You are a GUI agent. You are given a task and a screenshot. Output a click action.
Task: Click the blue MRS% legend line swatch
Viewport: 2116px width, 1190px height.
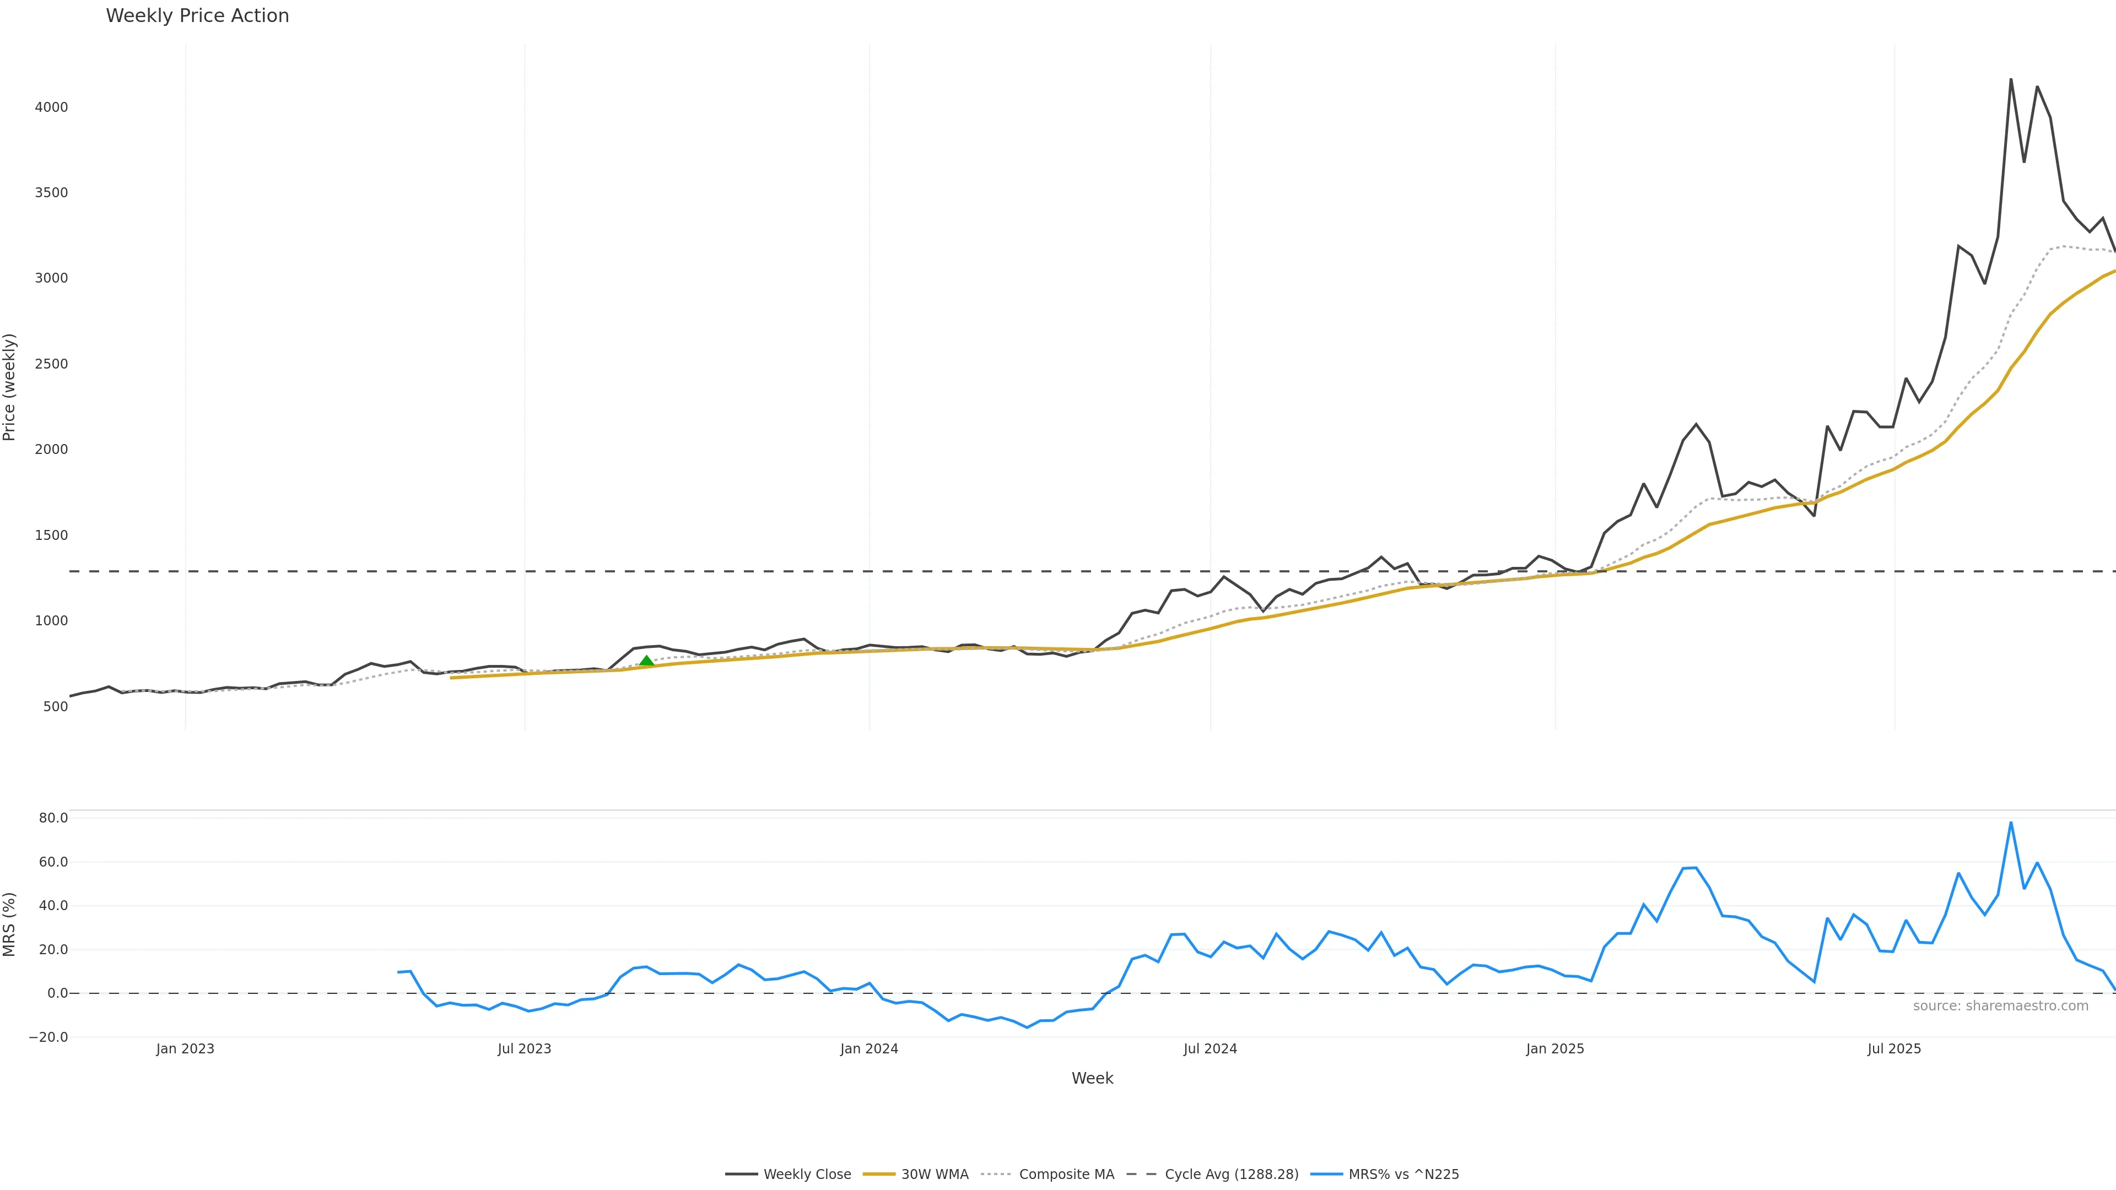click(x=1326, y=1175)
